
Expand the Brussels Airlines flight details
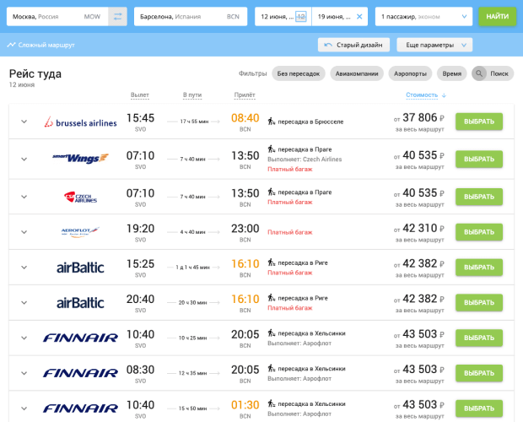(x=24, y=122)
